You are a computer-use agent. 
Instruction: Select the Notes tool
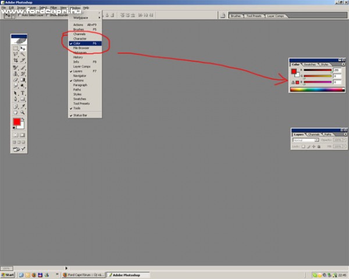coord(16,106)
